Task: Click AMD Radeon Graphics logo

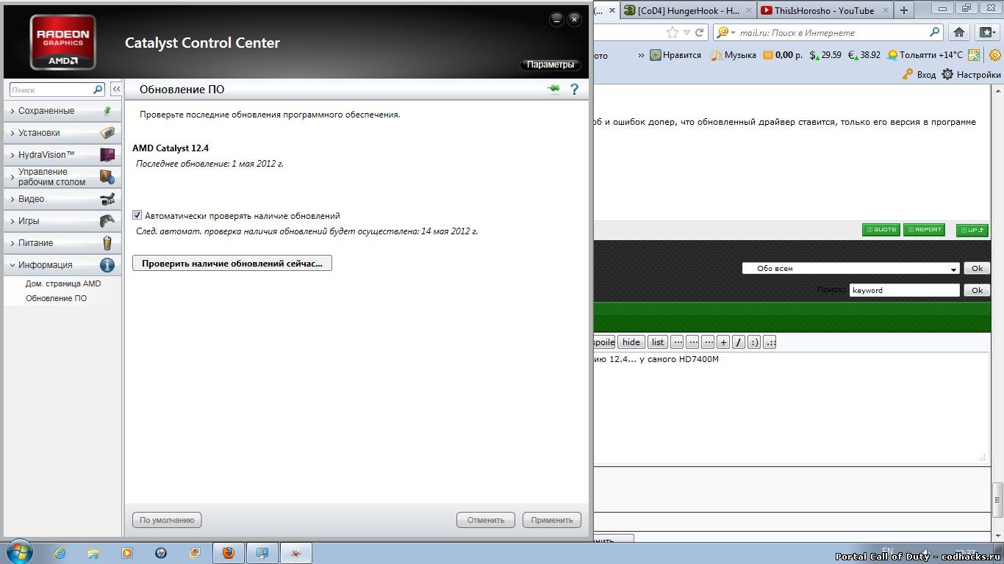Action: [62, 43]
